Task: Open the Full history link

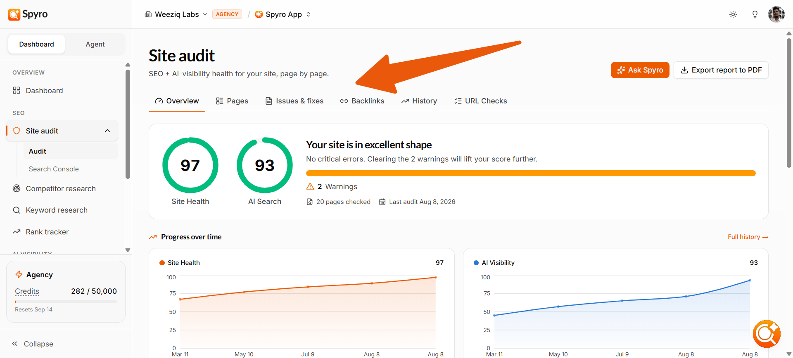Action: [748, 237]
